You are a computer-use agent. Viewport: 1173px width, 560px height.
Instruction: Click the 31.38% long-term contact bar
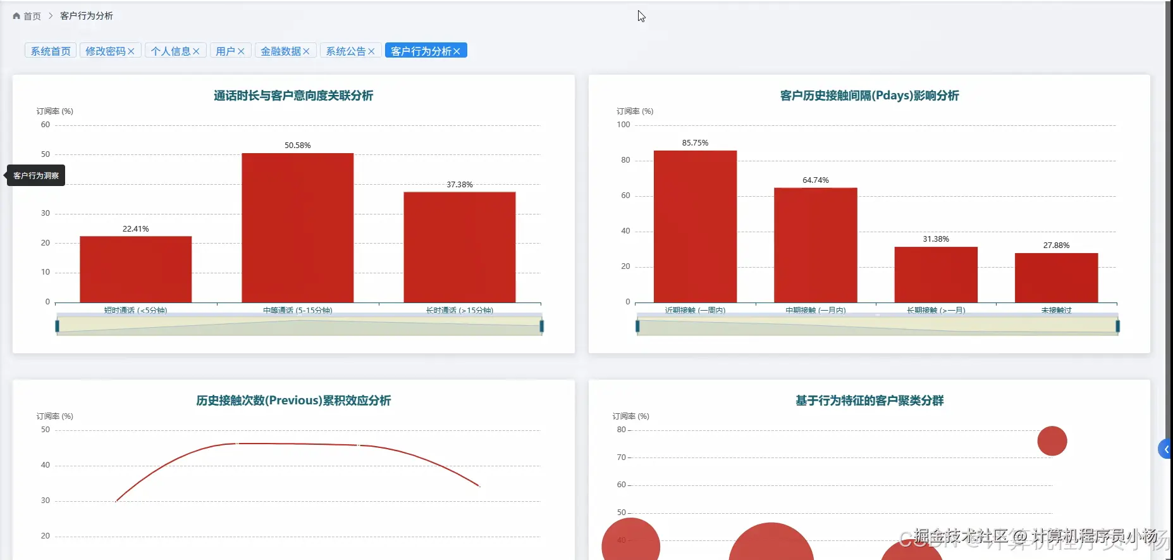coord(936,275)
